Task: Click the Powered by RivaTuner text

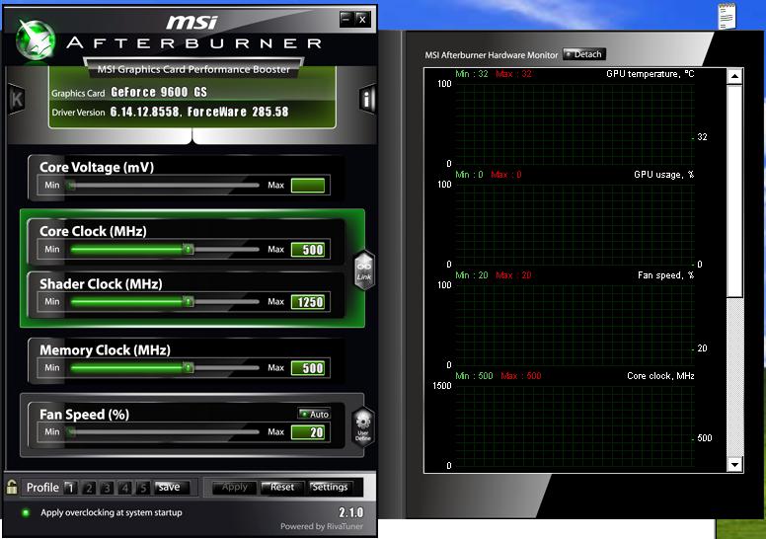Action: coord(322,526)
